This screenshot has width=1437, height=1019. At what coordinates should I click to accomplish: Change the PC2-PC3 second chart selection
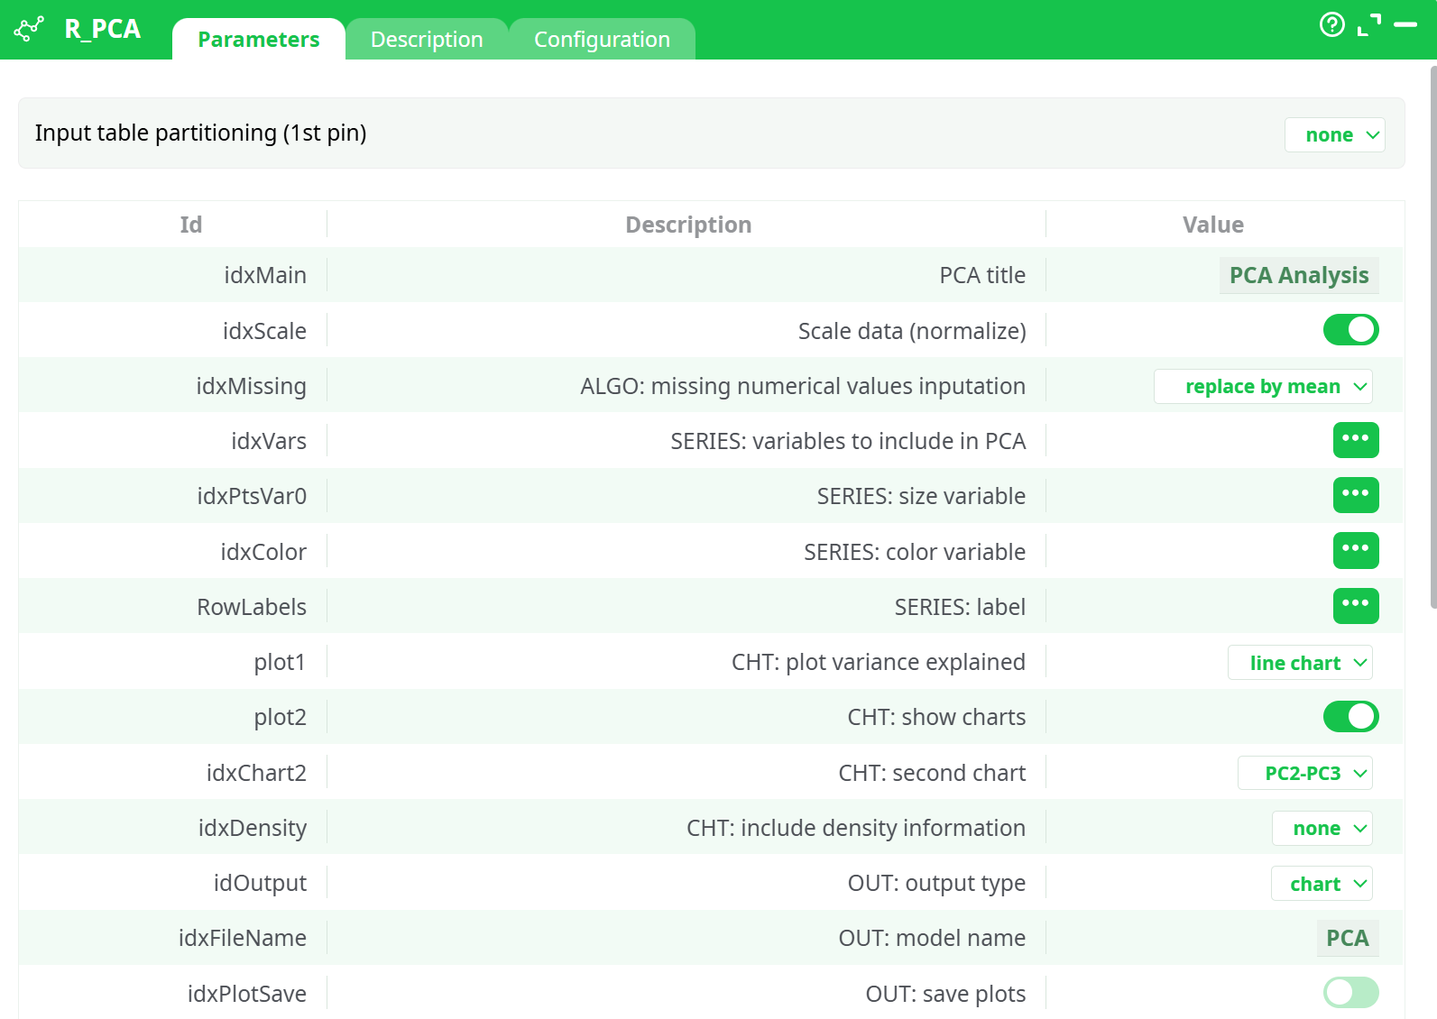1304,774
